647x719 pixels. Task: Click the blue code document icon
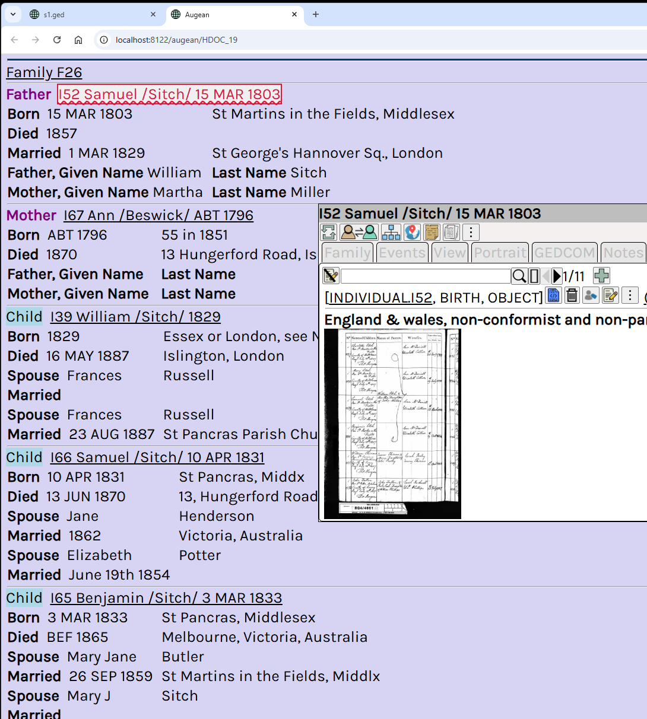553,295
